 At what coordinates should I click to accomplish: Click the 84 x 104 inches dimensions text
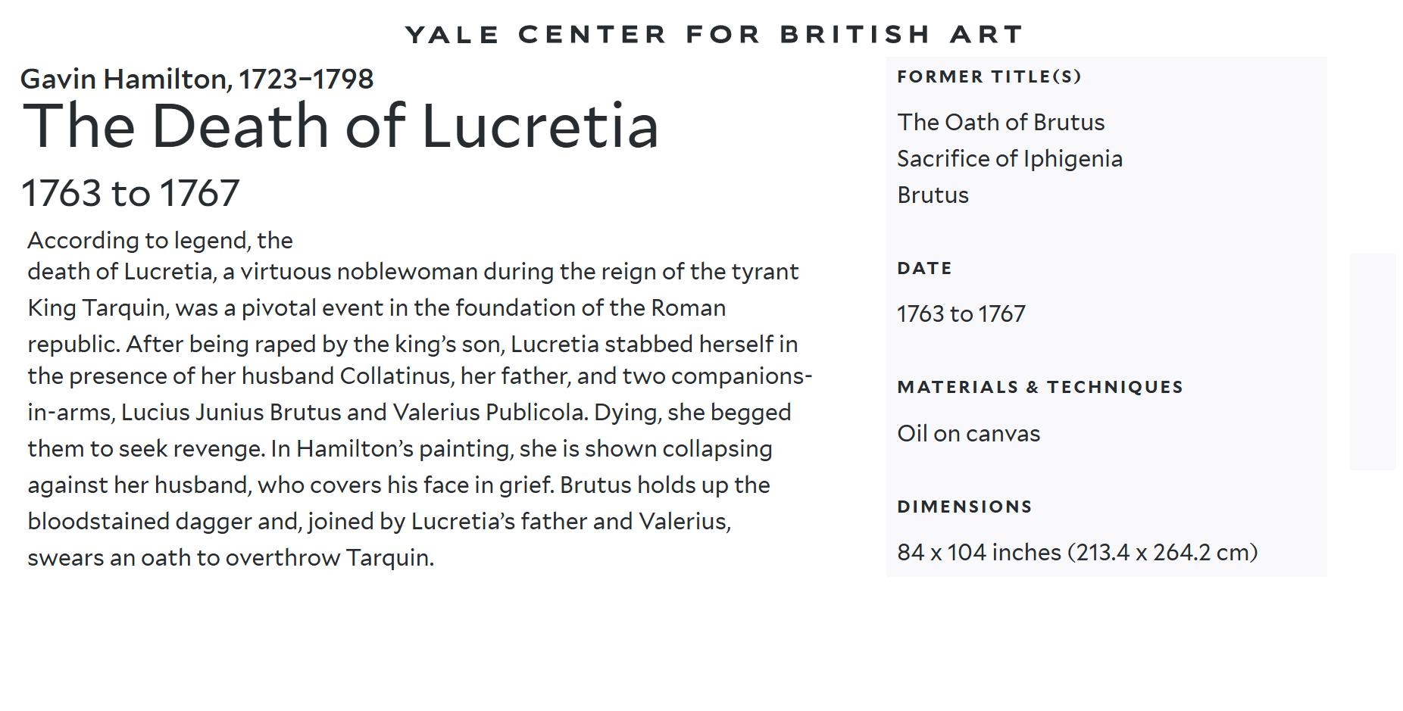pos(1077,552)
